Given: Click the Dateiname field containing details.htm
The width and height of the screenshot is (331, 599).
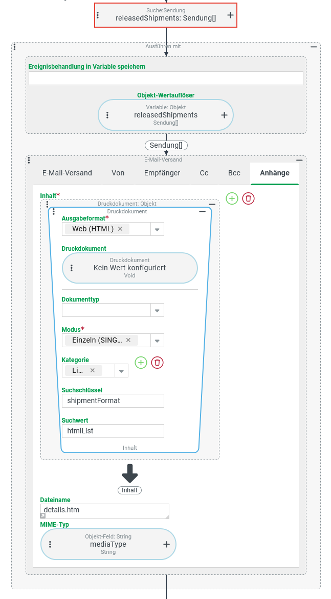Looking at the screenshot, I should [104, 510].
